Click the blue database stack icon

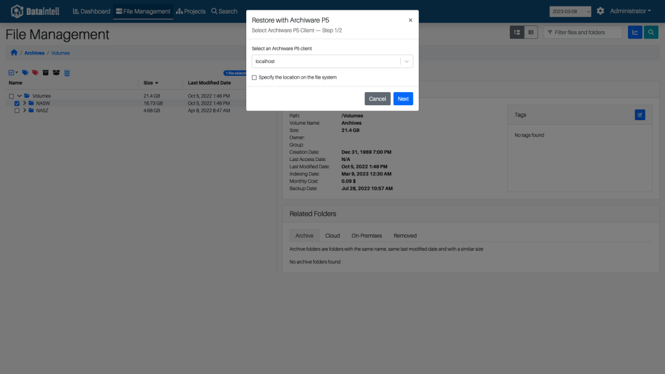click(67, 73)
